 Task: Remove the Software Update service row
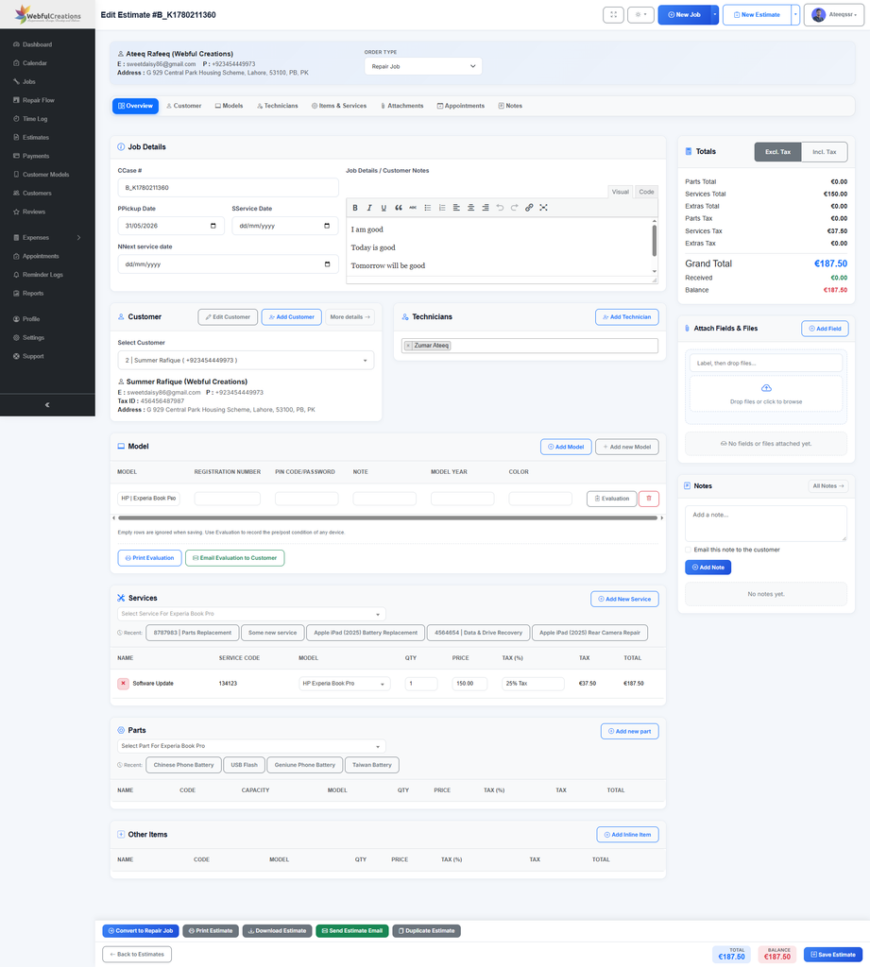pyautogui.click(x=123, y=684)
